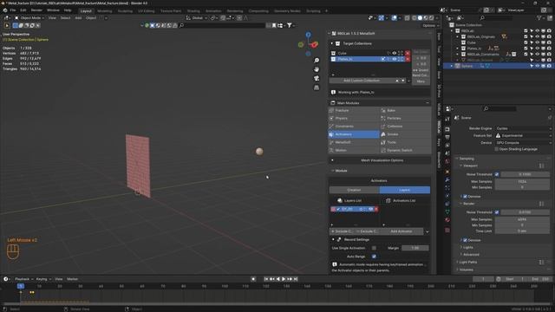Open the Motion module

(354, 150)
